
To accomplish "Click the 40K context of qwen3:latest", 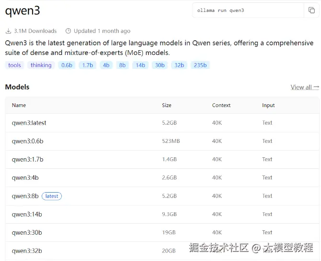I will [217, 123].
